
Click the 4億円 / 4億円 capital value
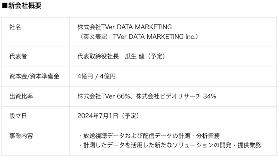coord(97,76)
